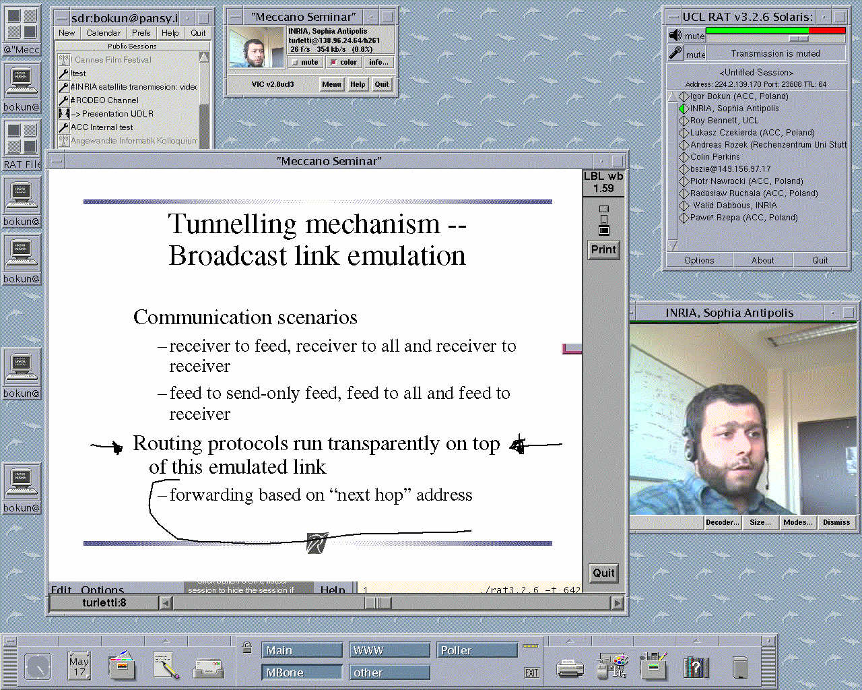Open Options in the RAT window
This screenshot has width=862, height=690.
699,260
